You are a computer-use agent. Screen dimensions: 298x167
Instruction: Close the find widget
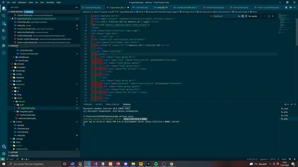(273, 16)
